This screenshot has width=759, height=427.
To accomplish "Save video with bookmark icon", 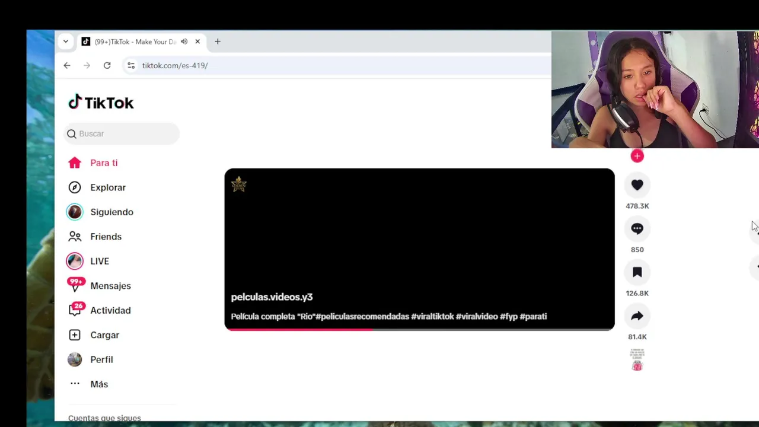I will 637,272.
